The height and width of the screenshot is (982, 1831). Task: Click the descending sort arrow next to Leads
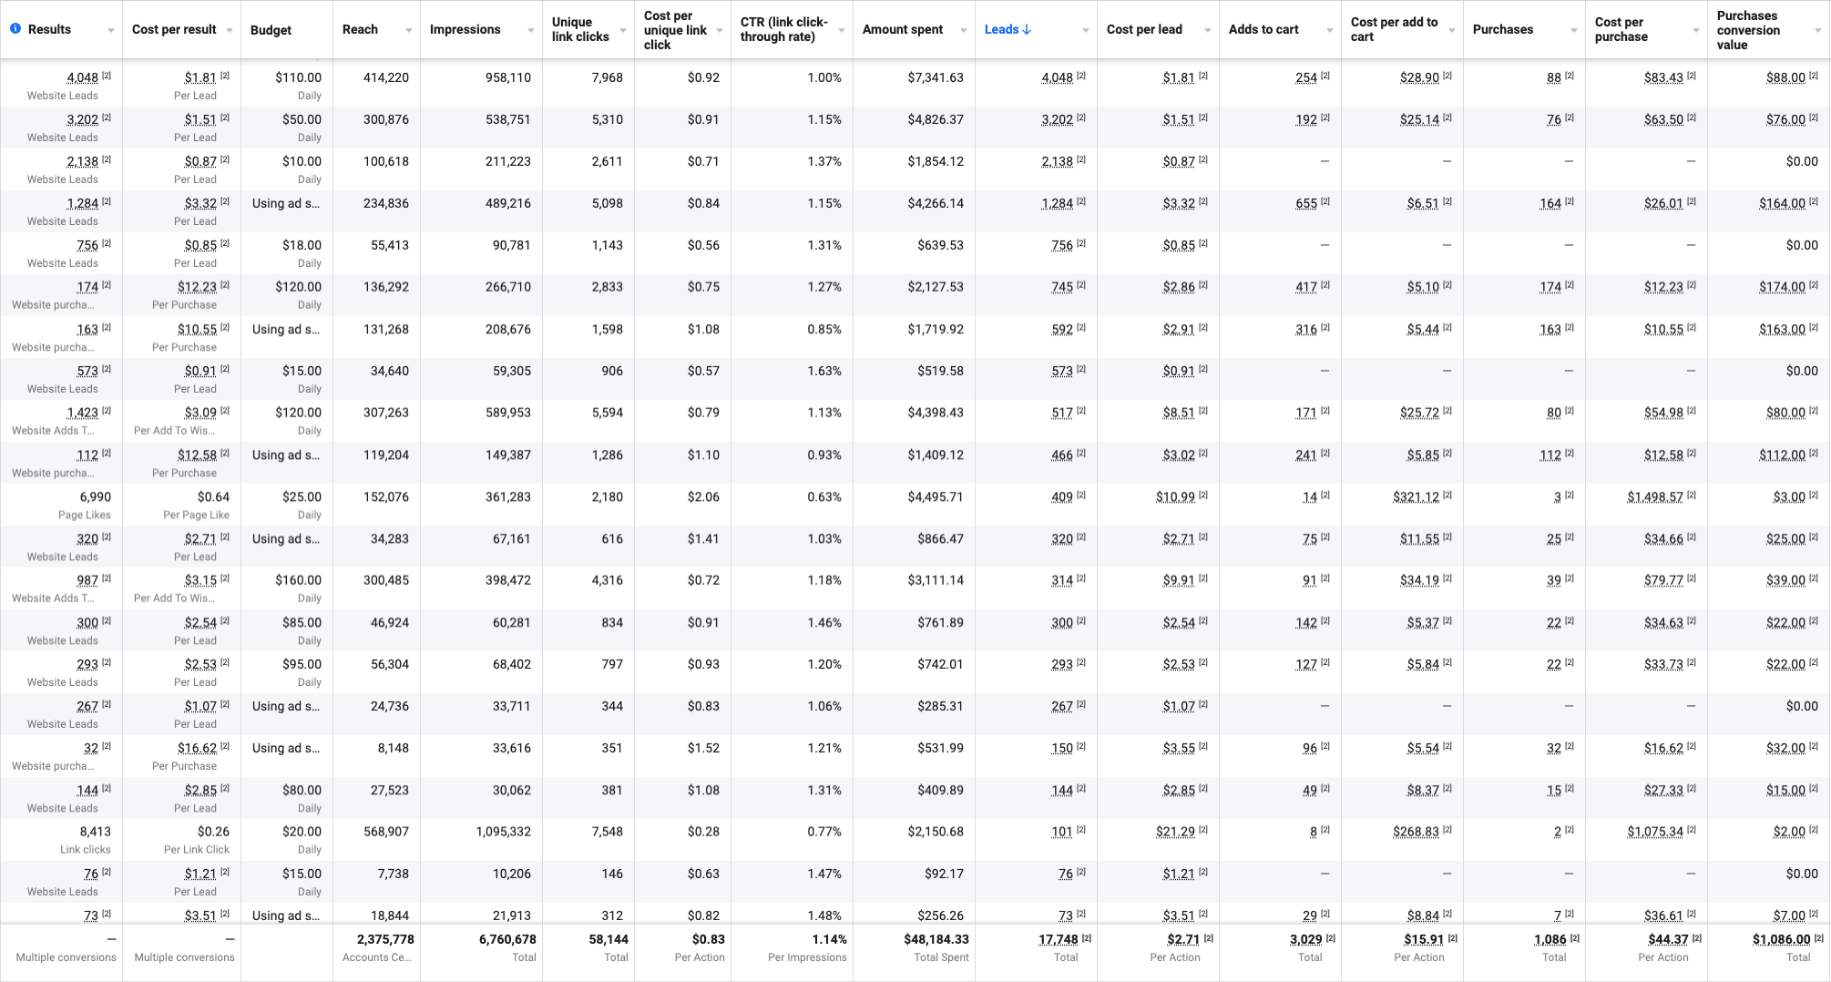coord(1028,29)
